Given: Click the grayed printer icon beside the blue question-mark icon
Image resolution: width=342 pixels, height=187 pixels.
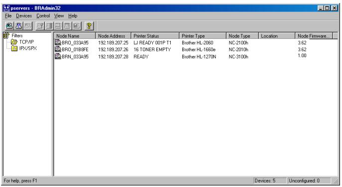Looking at the screenshot, I should tap(28, 26).
